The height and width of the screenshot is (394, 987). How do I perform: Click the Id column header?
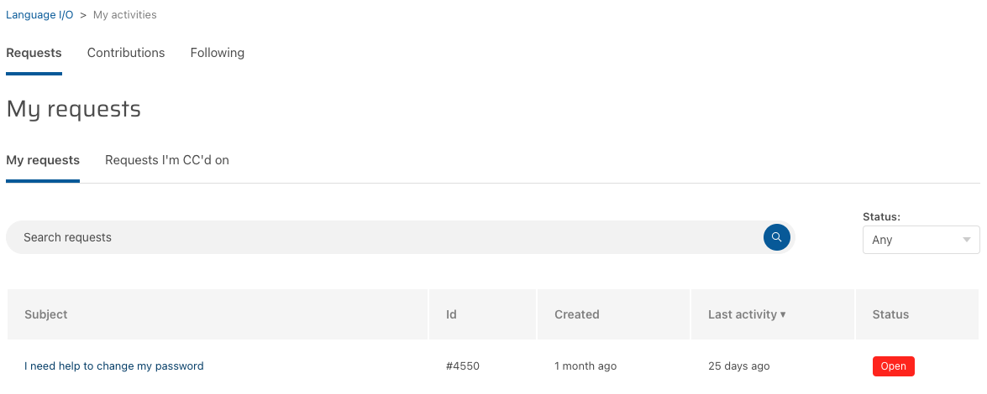pyautogui.click(x=452, y=314)
